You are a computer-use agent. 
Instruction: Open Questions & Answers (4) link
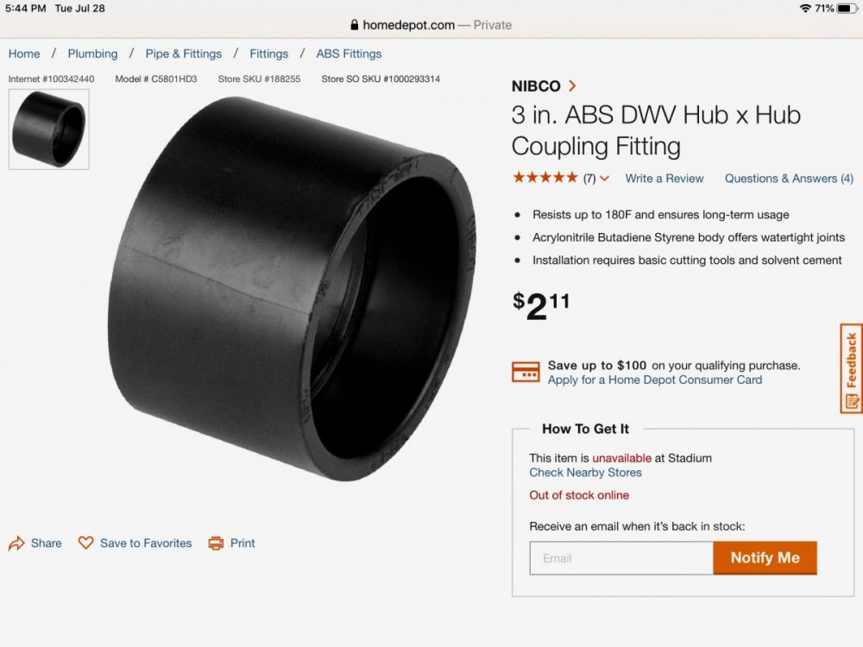pyautogui.click(x=789, y=179)
